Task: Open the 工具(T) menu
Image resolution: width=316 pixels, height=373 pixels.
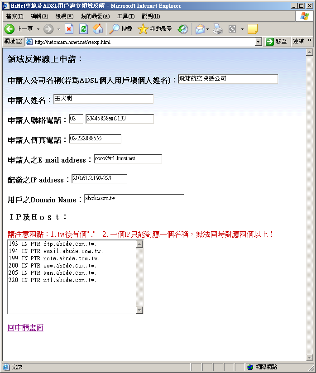Action: (x=125, y=16)
